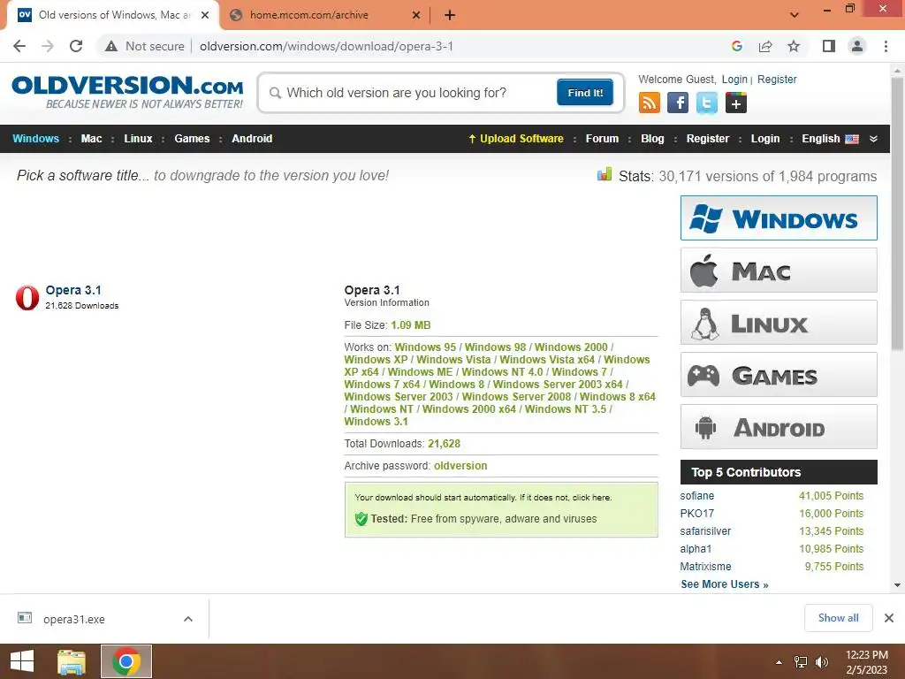Open new tab with plus button
This screenshot has width=905, height=679.
point(450,16)
